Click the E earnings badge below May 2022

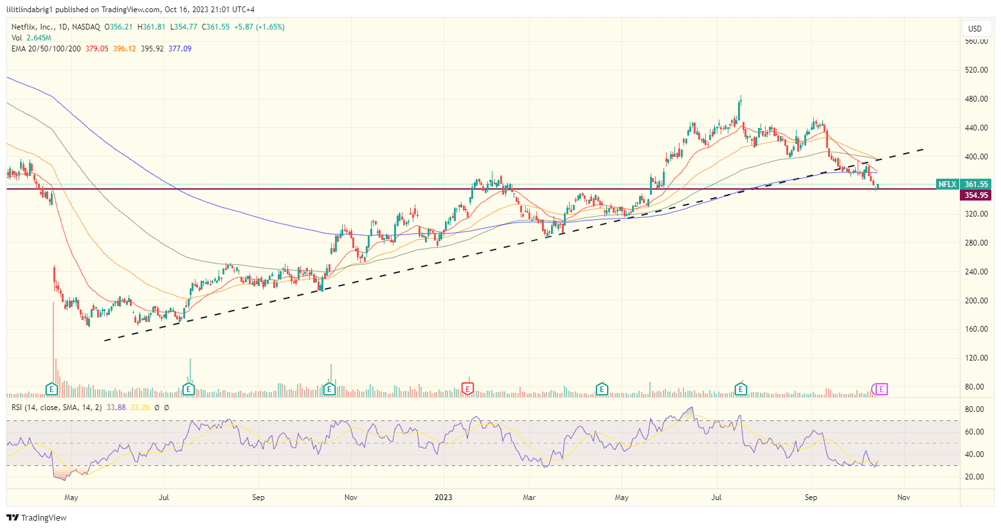[x=51, y=389]
